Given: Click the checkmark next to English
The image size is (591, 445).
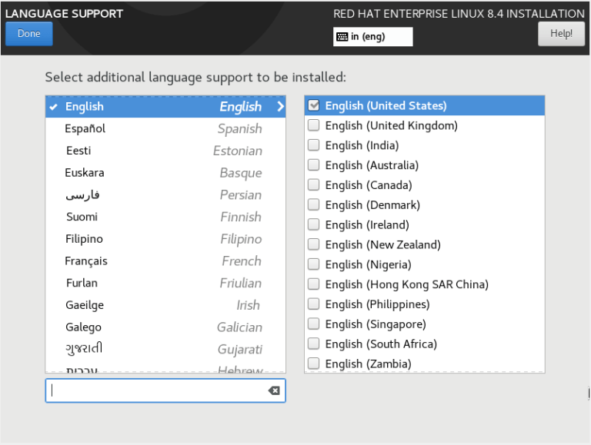Looking at the screenshot, I should click(x=54, y=107).
